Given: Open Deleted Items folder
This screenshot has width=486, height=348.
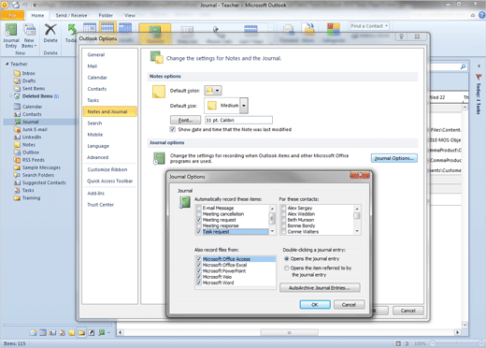Looking at the screenshot, I should point(37,96).
